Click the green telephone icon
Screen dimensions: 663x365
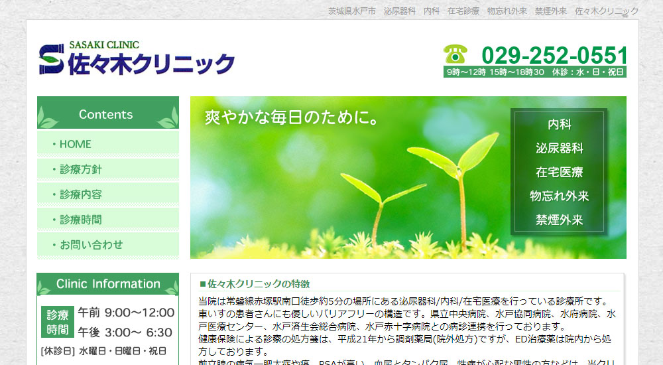click(455, 54)
